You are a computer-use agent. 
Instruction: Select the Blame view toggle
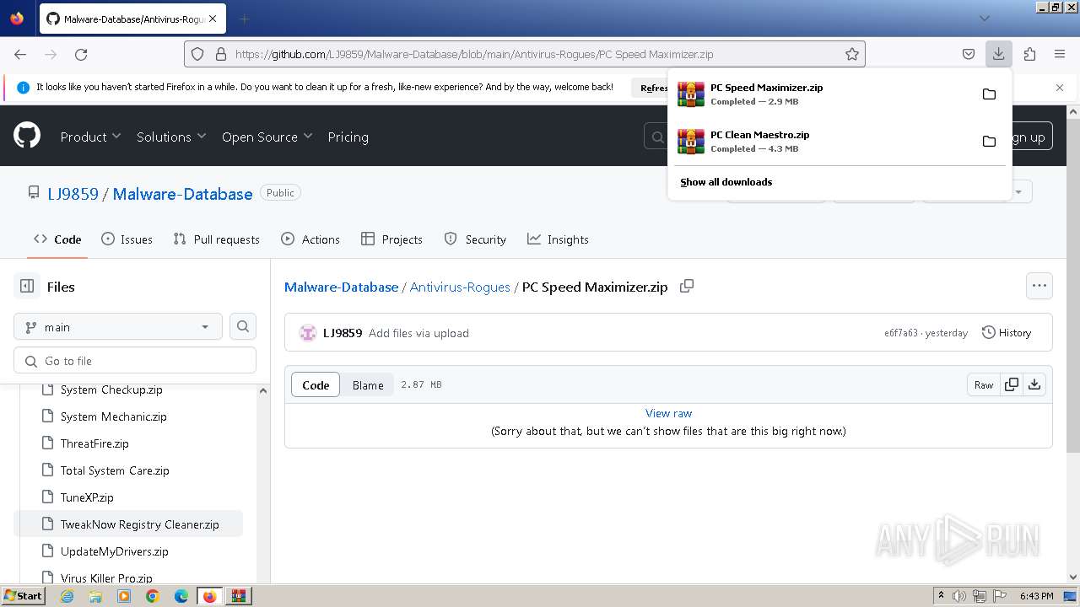pyautogui.click(x=368, y=384)
